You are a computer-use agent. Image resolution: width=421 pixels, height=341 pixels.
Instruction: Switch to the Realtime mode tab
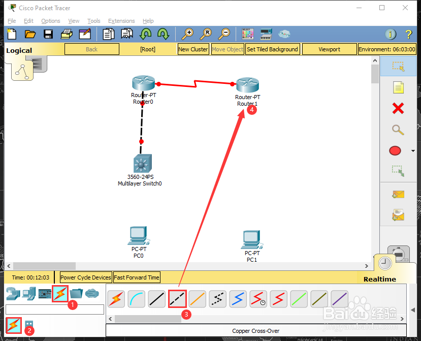(x=380, y=279)
